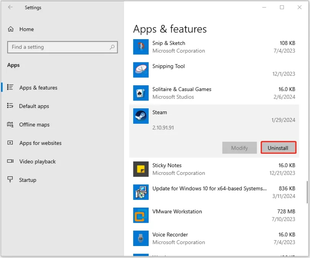Viewport: 310px width, 258px height.
Task: Open the Default apps section
Action: (34, 106)
